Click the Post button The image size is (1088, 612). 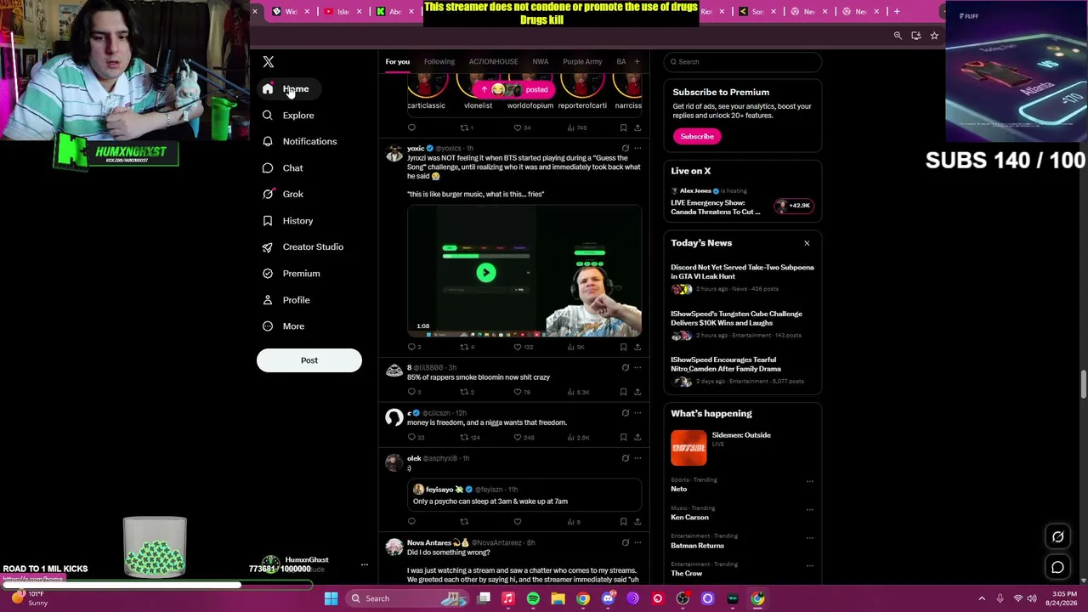pyautogui.click(x=309, y=360)
